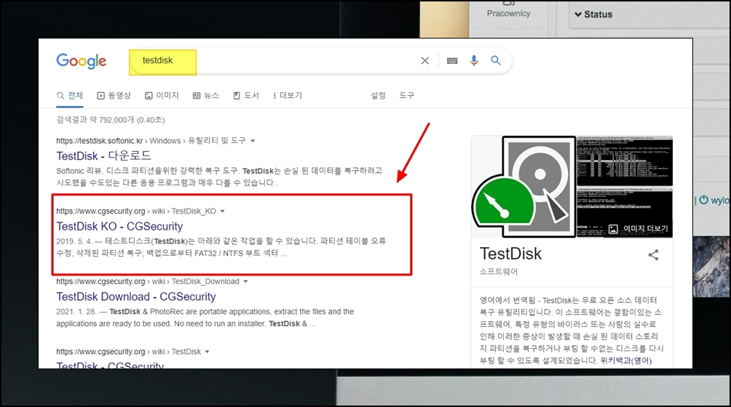The image size is (731, 407).
Task: Open the TestDisk Download - CGSecurity result
Action: coord(136,297)
